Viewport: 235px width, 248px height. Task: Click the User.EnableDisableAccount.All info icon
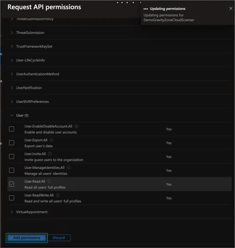point(76,126)
